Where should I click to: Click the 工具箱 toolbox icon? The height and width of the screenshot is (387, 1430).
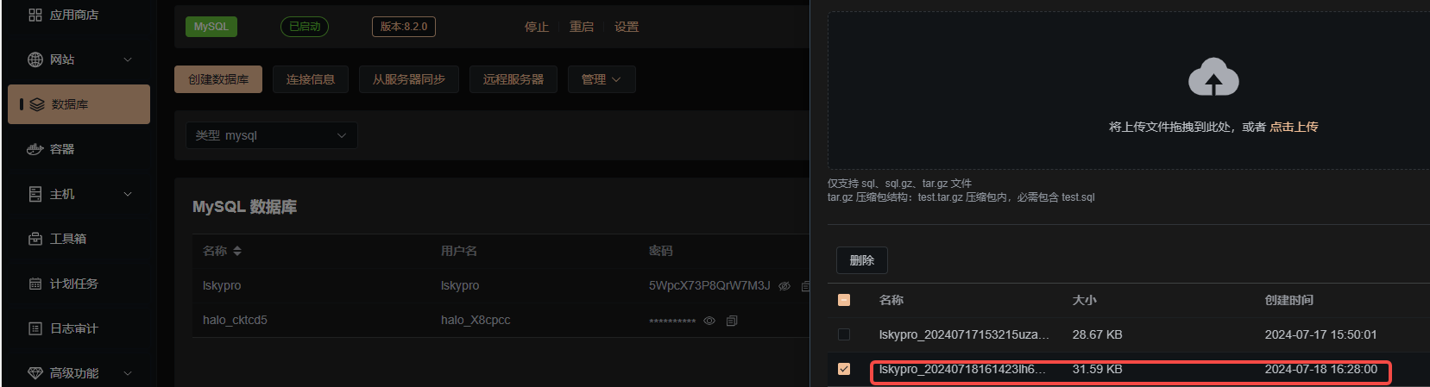coord(35,239)
